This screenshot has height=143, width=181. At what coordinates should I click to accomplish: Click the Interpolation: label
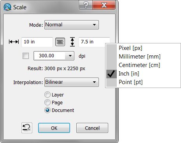tap(28, 82)
